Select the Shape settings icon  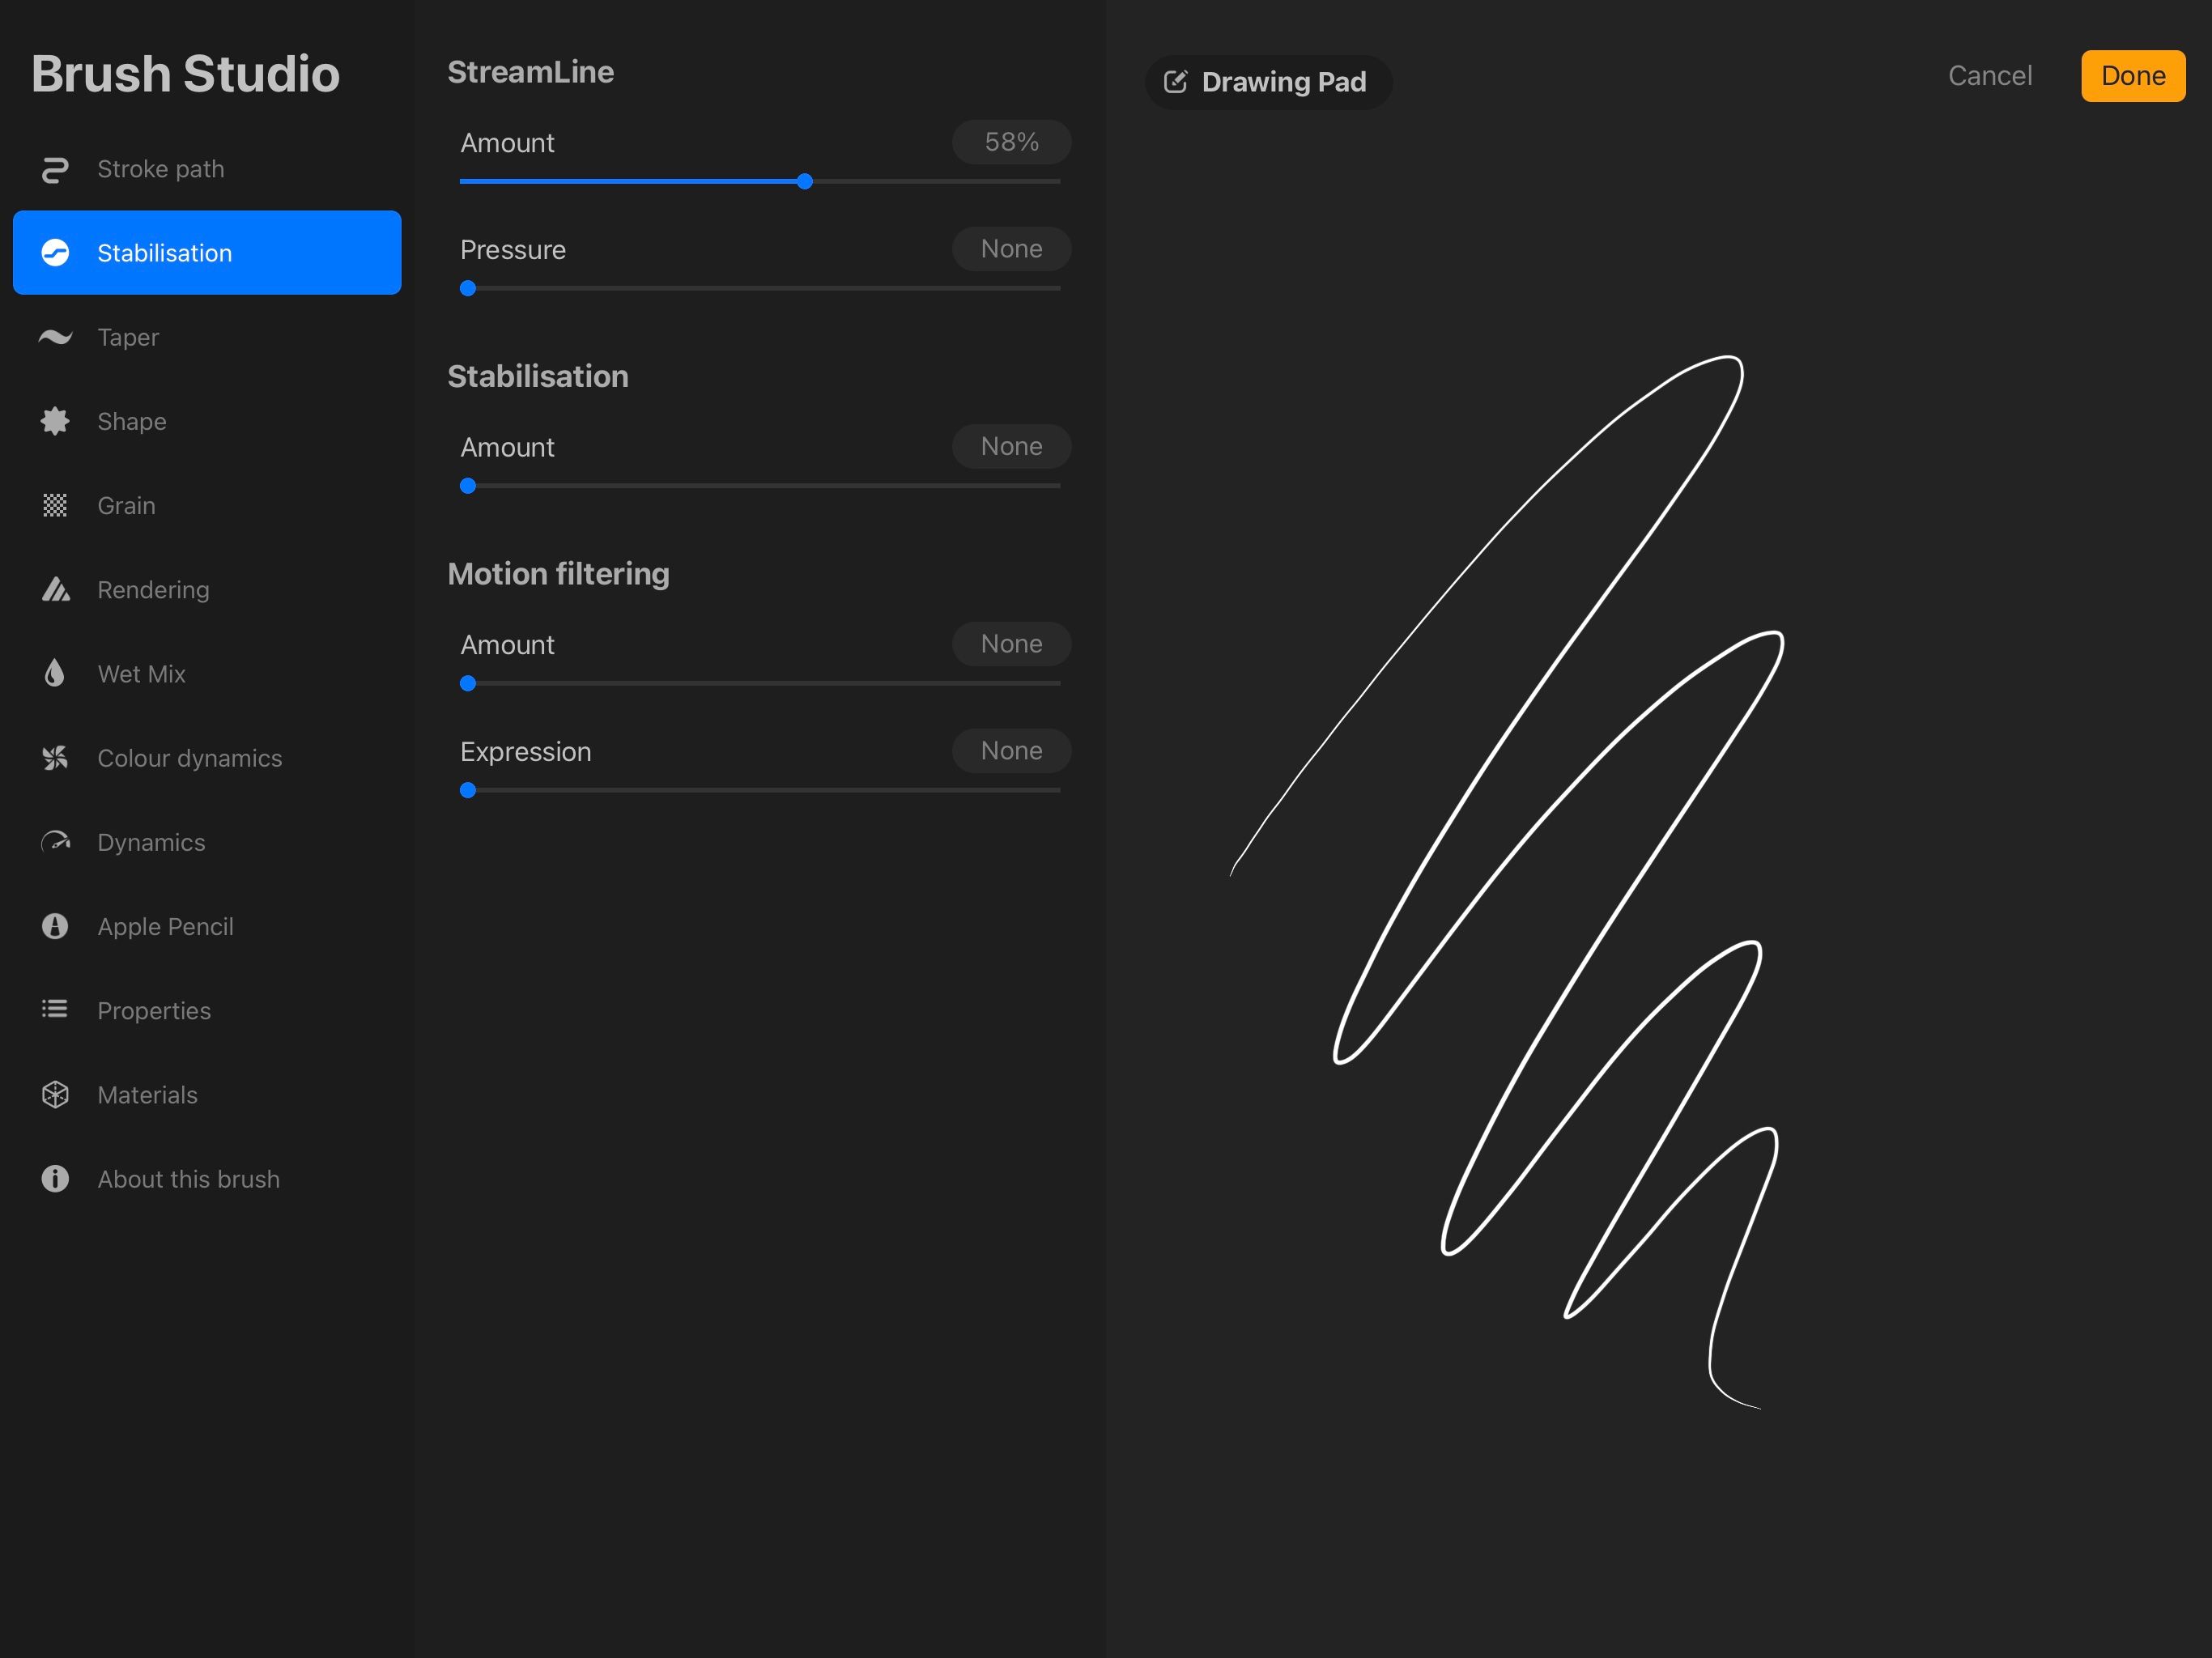(x=55, y=421)
